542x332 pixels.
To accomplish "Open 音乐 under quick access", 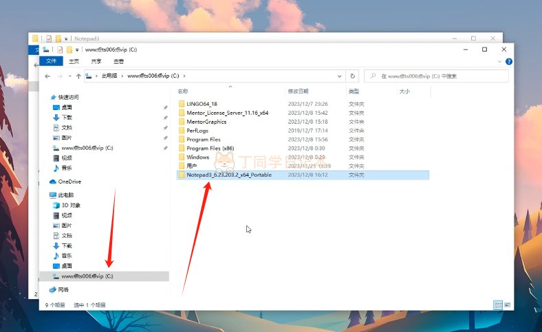I will pos(67,168).
